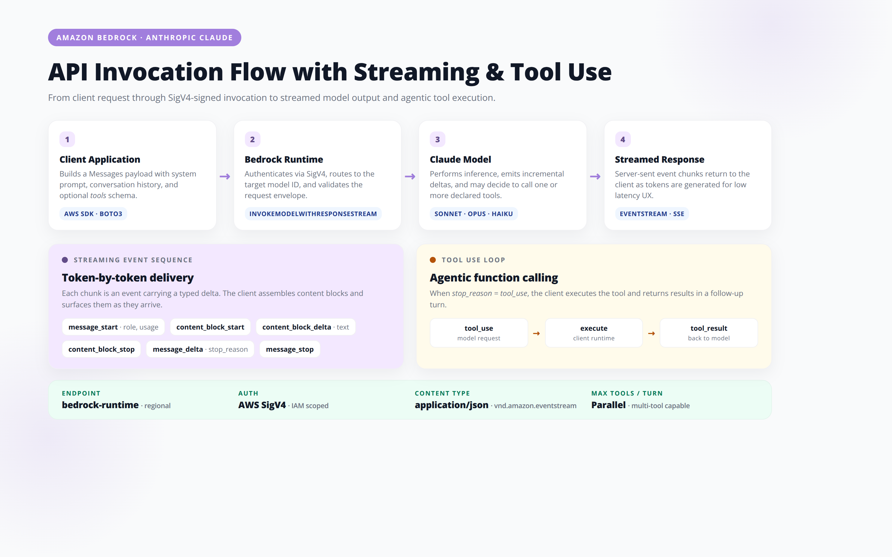Click the subtitle starting "From client request through SigV4-signed"
Viewport: 892px width, 557px height.
pos(272,98)
